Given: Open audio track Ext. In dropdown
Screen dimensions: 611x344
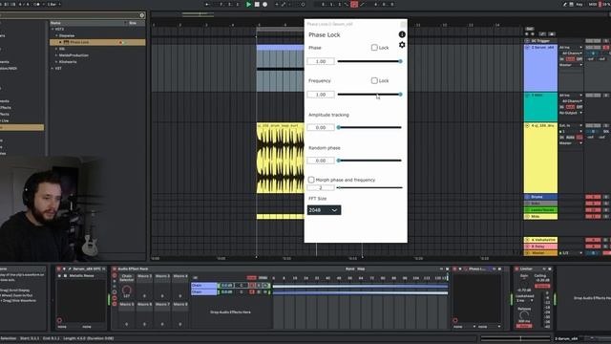Looking at the screenshot, I should (x=571, y=125).
